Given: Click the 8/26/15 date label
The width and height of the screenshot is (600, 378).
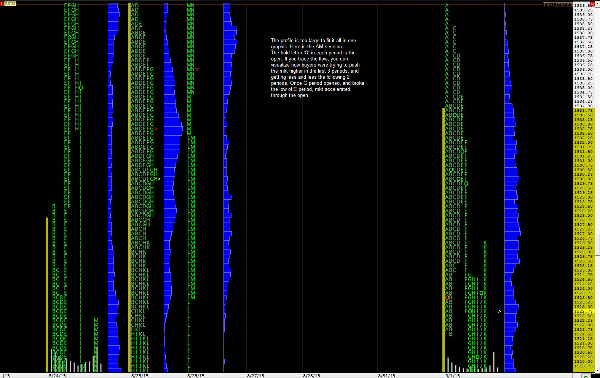Looking at the screenshot, I should coord(196,376).
